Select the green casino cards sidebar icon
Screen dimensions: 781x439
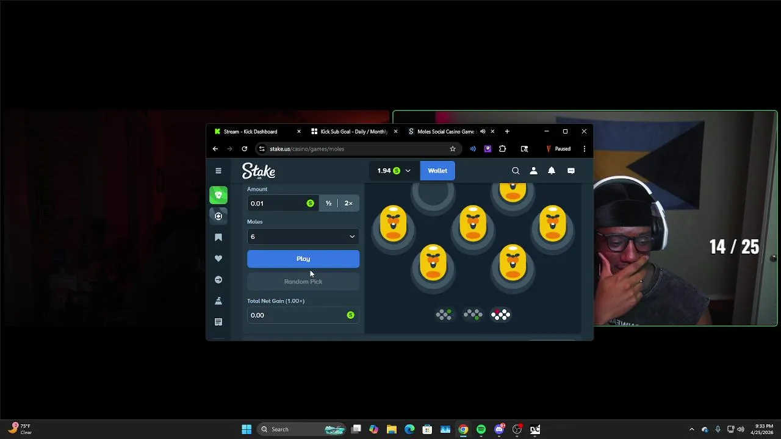(218, 195)
